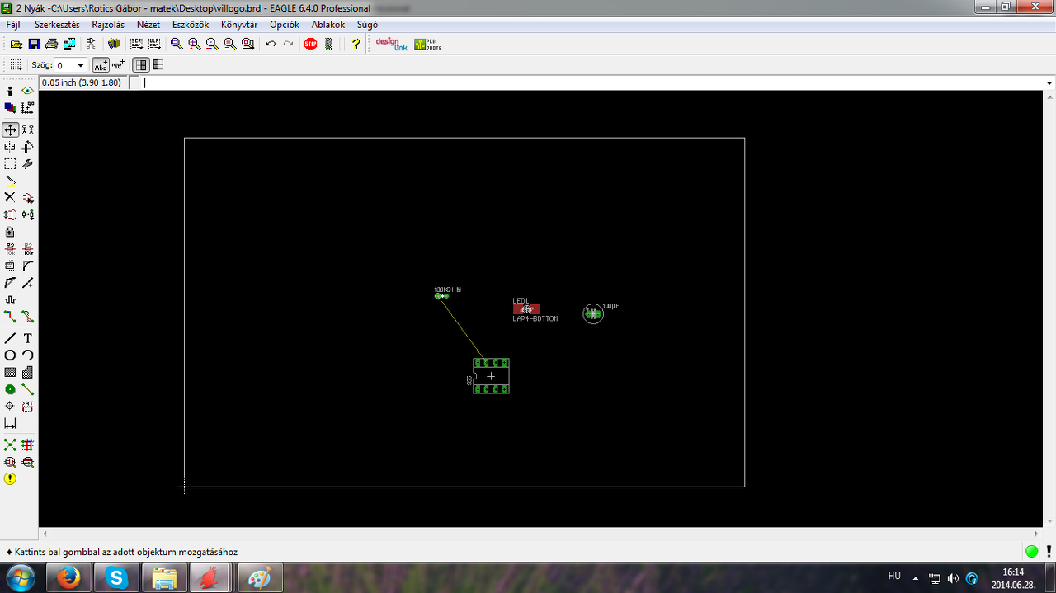Image resolution: width=1056 pixels, height=593 pixels.
Task: Select the four-pane layout toggle
Action: 158,65
